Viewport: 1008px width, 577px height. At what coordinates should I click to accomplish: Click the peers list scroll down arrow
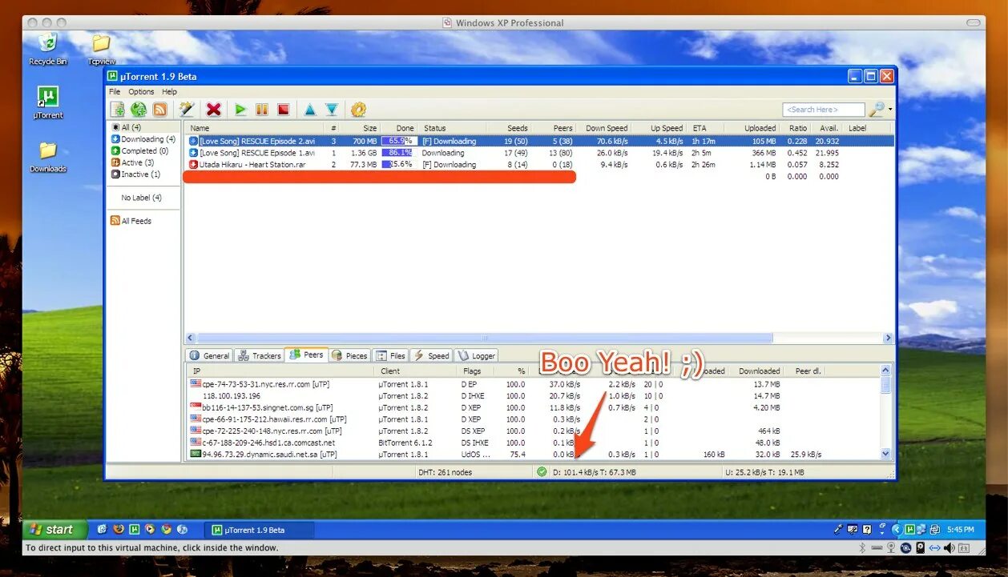pyautogui.click(x=886, y=454)
